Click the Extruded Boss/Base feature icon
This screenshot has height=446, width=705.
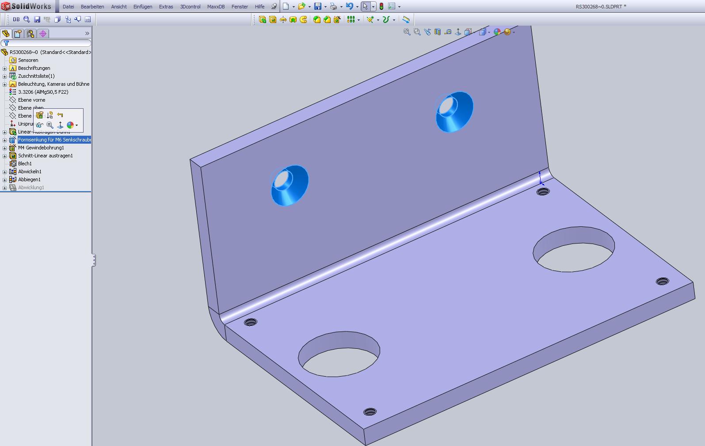(x=263, y=19)
